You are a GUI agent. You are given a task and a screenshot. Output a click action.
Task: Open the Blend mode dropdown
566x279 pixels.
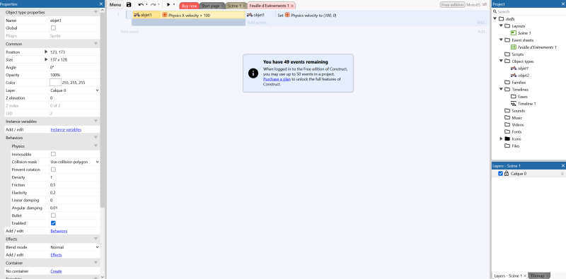point(74,247)
